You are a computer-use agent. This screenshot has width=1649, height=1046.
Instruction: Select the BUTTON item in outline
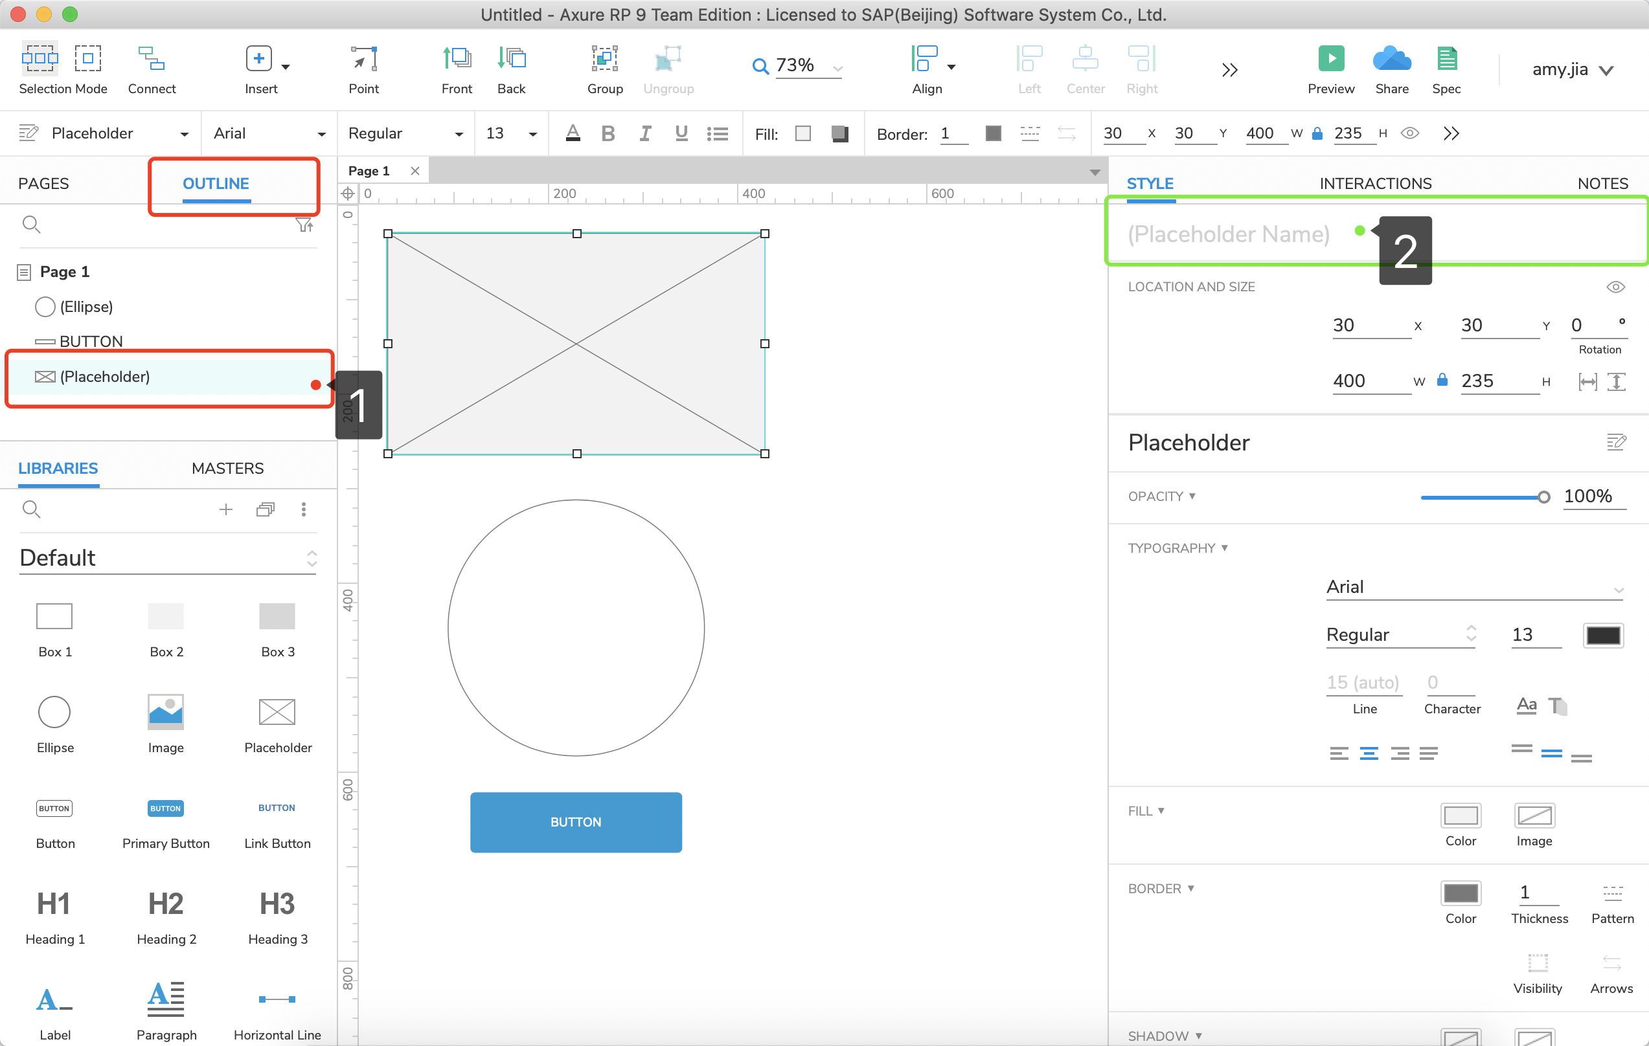[91, 341]
